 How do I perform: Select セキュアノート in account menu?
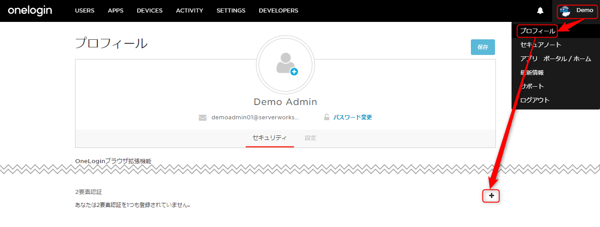coord(541,45)
